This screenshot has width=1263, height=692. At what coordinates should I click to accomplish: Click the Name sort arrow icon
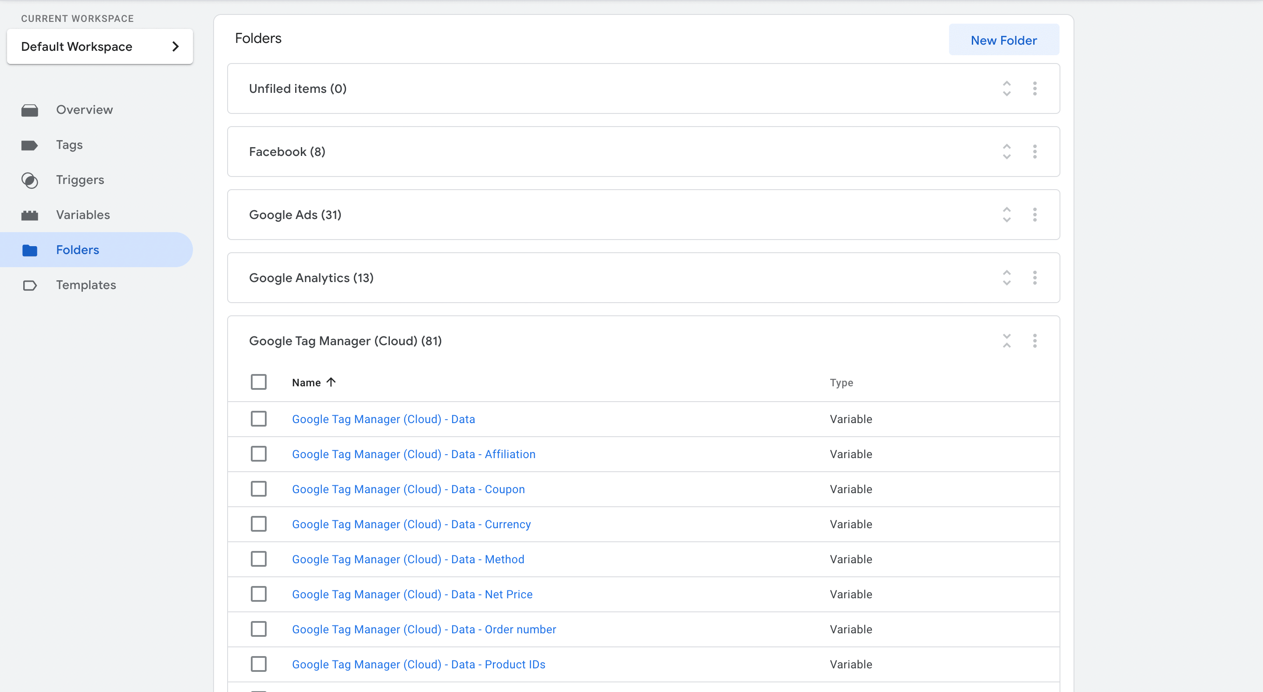point(331,382)
